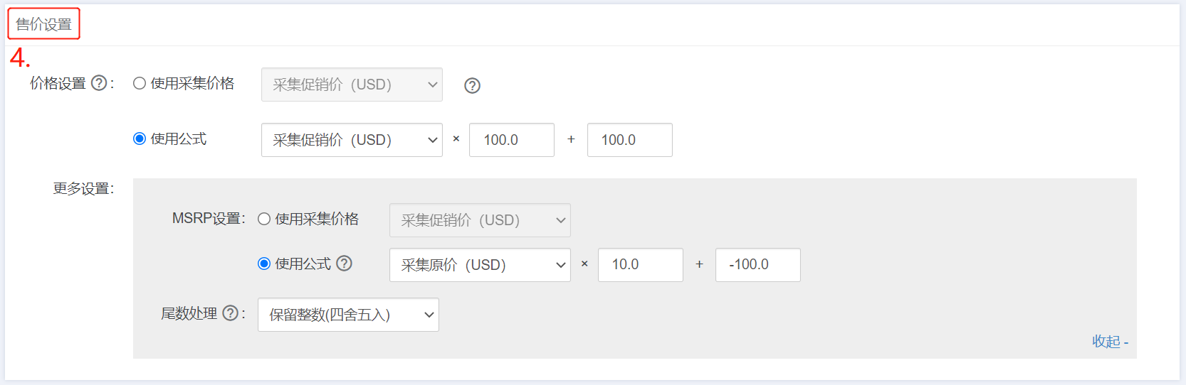Click the 售价设置 section tab
Viewport: 1186px width, 385px height.
click(43, 24)
